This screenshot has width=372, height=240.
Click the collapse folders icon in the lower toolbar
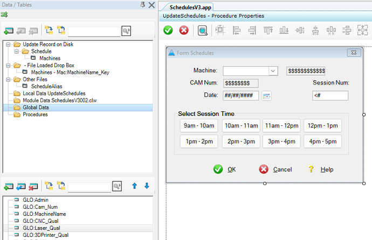coord(61,186)
